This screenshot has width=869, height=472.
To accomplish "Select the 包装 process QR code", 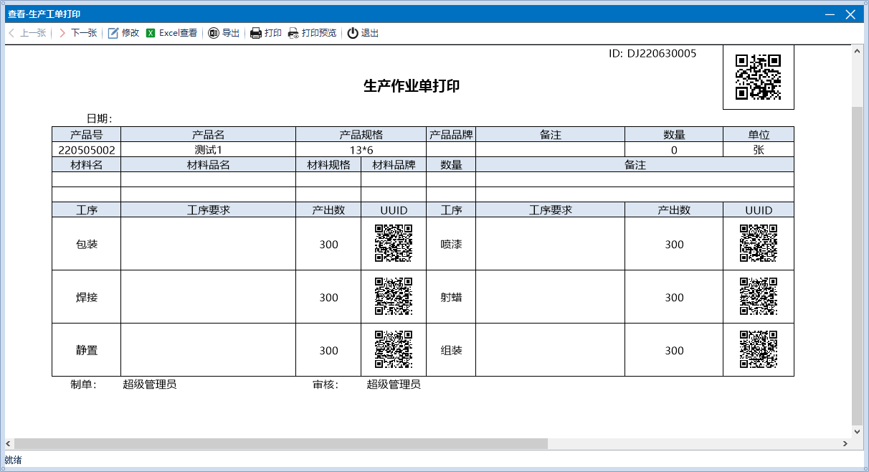I will 394,243.
